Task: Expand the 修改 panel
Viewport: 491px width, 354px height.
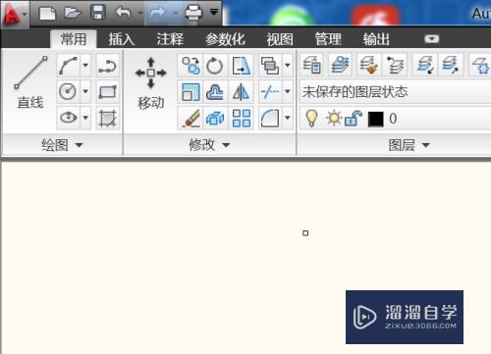Action: point(209,145)
